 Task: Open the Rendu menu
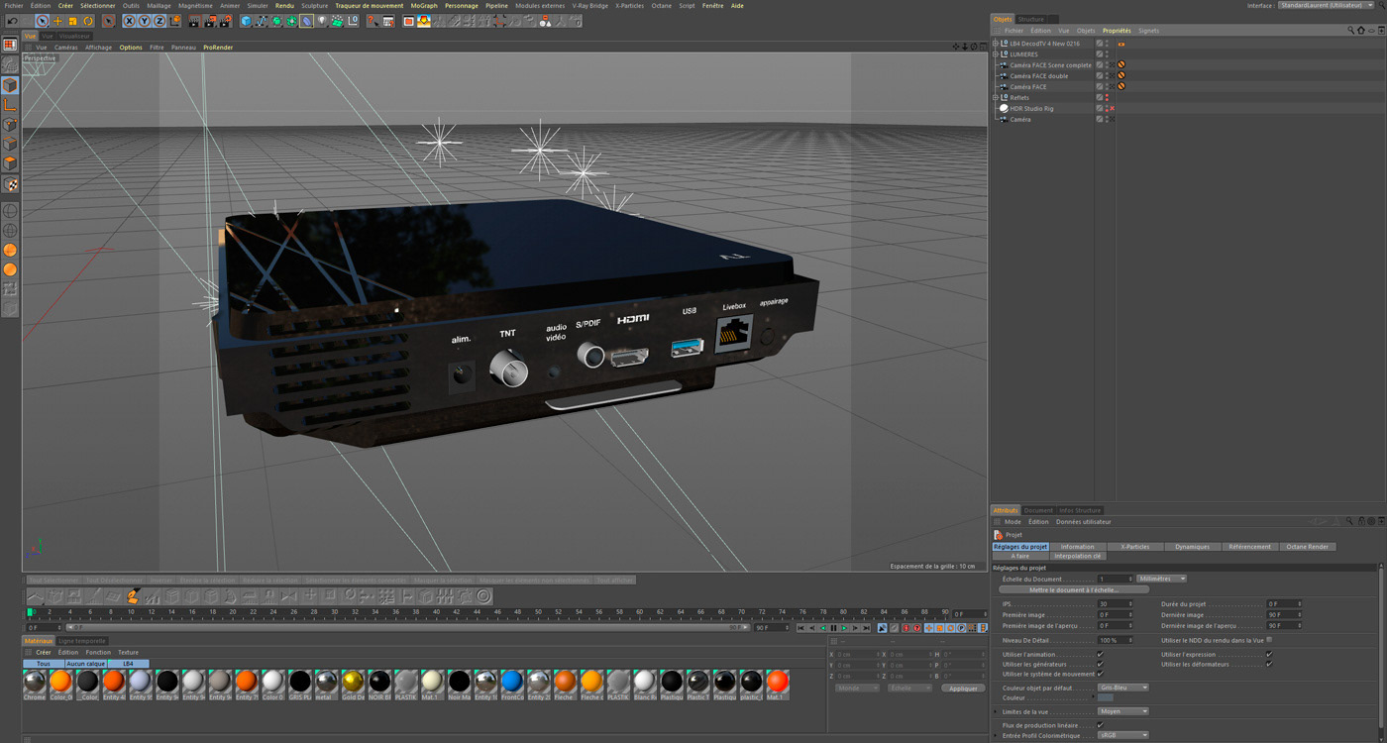284,6
